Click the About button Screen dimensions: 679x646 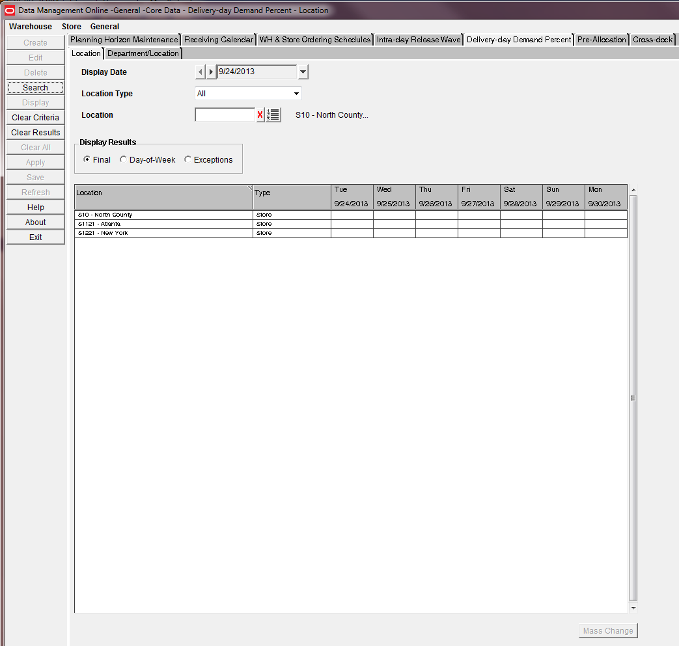36,222
